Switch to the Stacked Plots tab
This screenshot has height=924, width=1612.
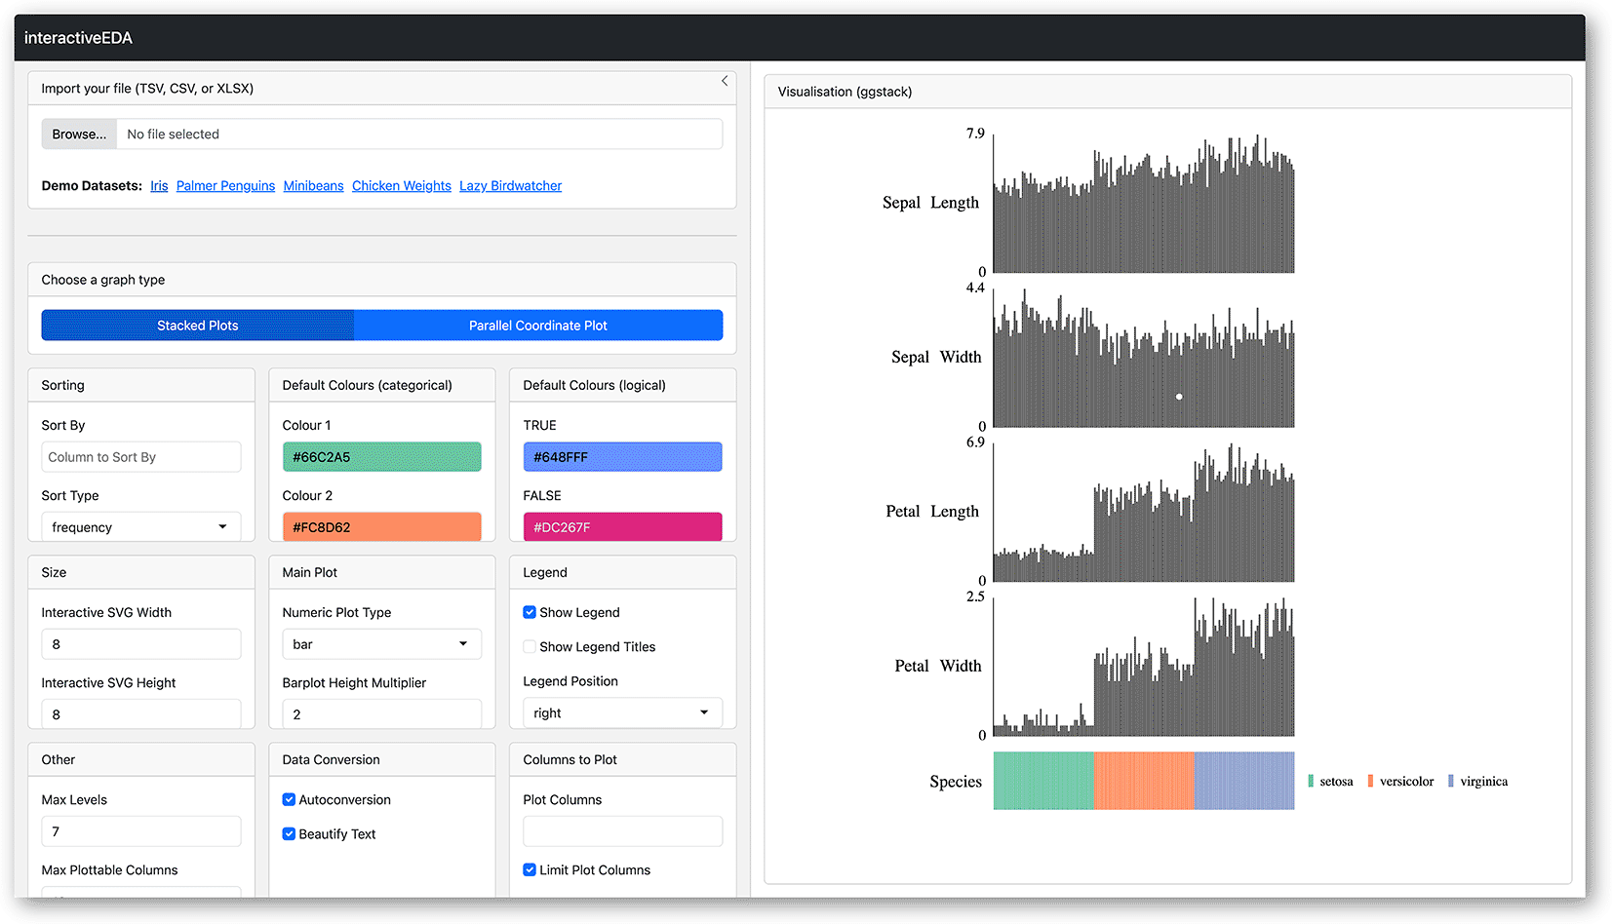(198, 326)
